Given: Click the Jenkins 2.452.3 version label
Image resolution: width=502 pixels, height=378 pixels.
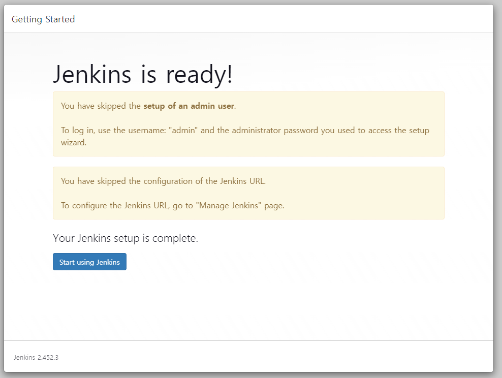Looking at the screenshot, I should coord(36,358).
